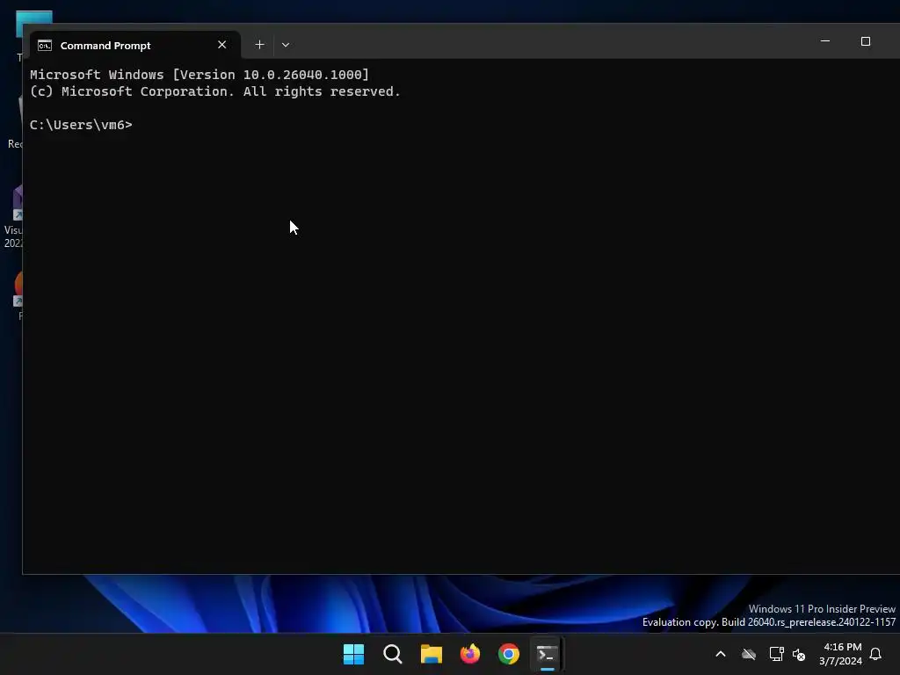The width and height of the screenshot is (900, 675).
Task: Close the Command Prompt tab
Action: tap(222, 45)
